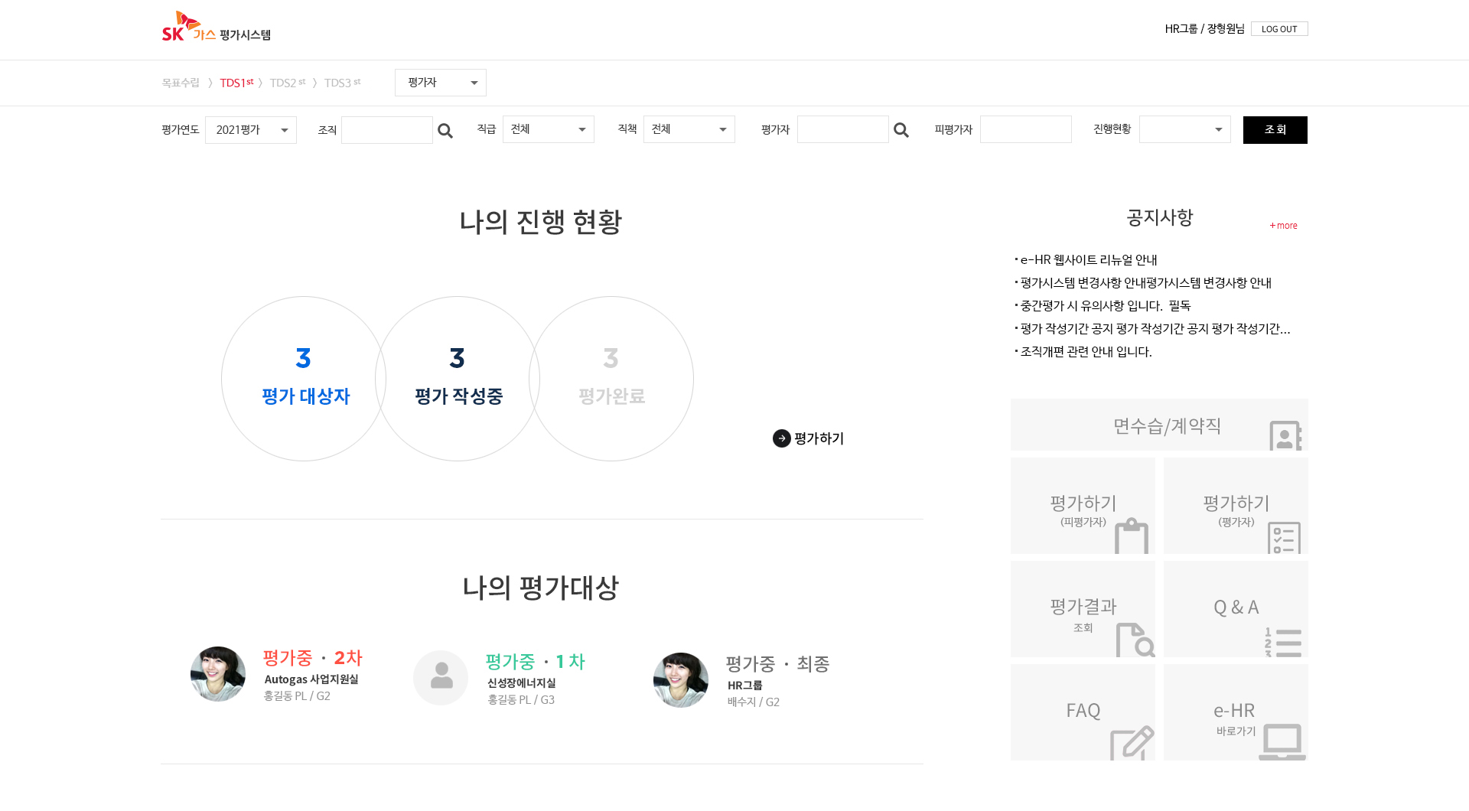Click the organization search magnifier icon
This screenshot has width=1469, height=811.
[445, 131]
